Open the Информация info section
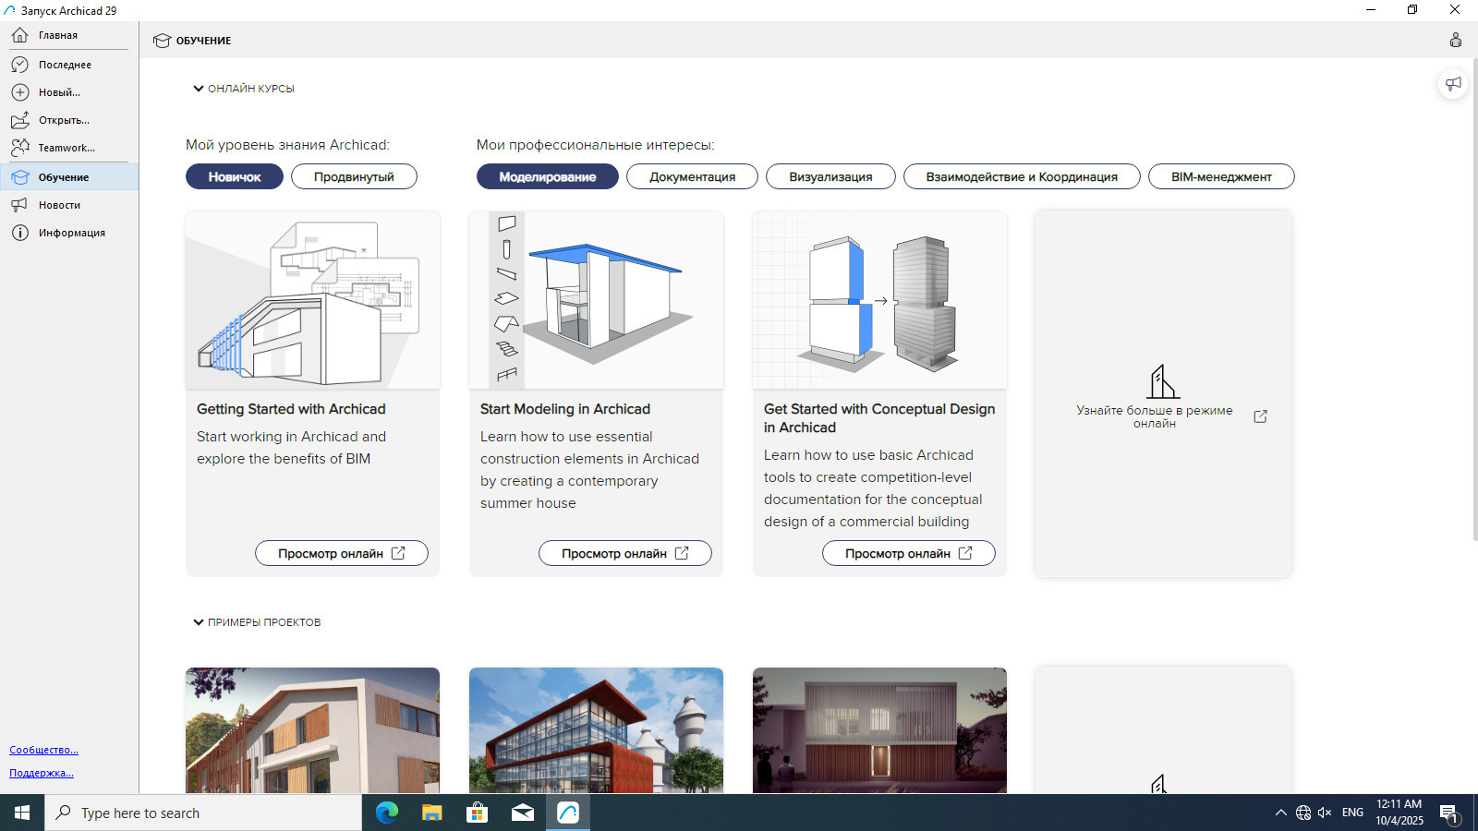 click(69, 233)
